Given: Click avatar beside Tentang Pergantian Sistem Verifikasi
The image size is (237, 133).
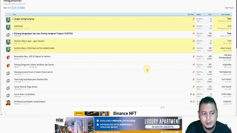Looking at the screenshot, I should [8, 66].
